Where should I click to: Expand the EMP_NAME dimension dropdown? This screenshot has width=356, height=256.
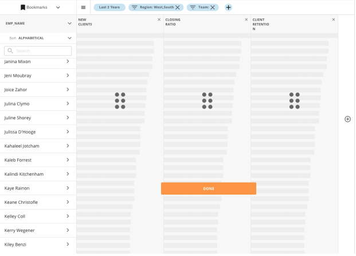tap(69, 24)
